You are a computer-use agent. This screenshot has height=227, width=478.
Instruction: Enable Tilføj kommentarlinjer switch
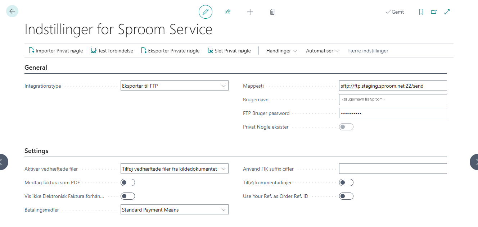tap(346, 182)
